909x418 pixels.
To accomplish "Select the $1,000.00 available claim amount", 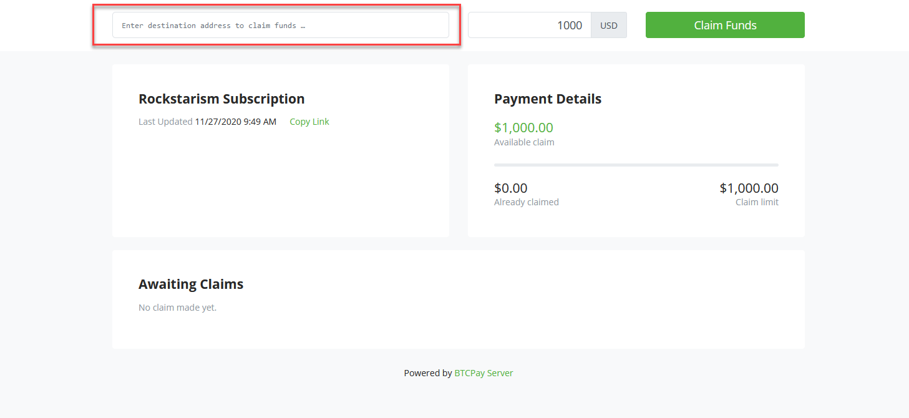I will (x=523, y=127).
